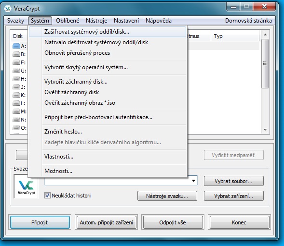Click VeraCrypt title bar app icon
Viewport: 284px width, 246px height.
click(x=8, y=9)
